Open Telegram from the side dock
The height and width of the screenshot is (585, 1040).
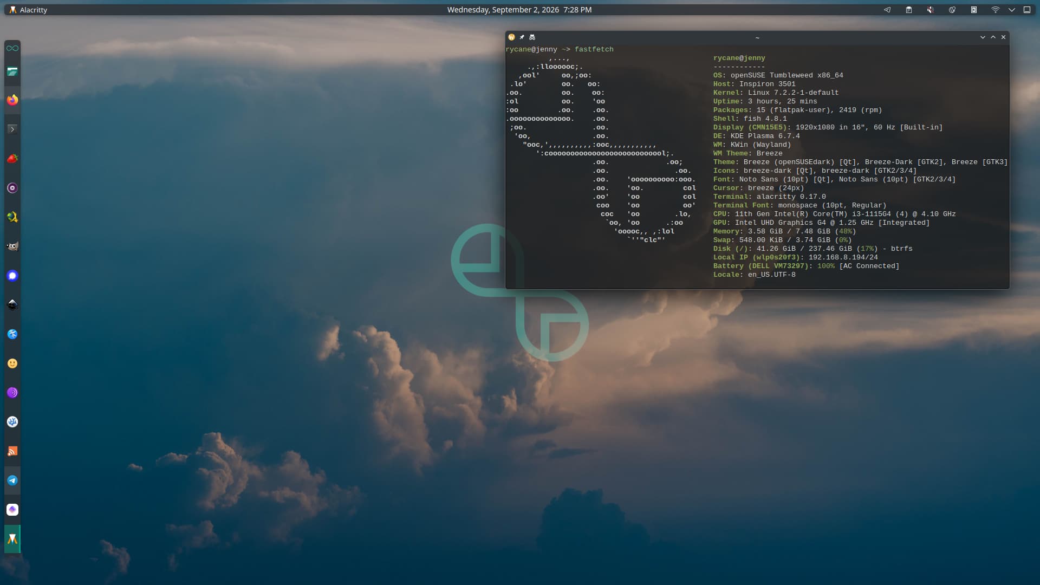[12, 480]
